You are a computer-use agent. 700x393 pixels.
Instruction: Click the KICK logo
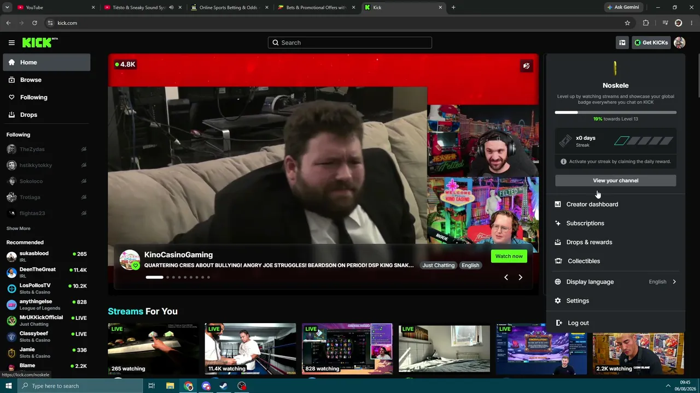[x=40, y=43]
